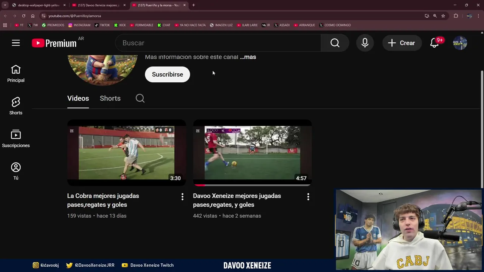Screen dimensions: 484x272
Task: Click the Crear button
Action: 402,43
